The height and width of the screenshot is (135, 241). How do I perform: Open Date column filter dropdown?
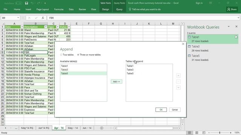coord(22,27)
